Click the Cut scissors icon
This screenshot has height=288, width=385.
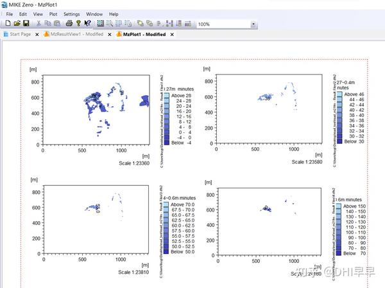38,23
